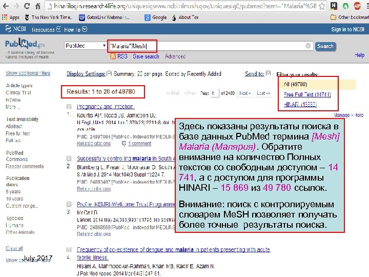Select the Pregnancy and infection result checkbox
The width and height of the screenshot is (369, 277).
69,107
